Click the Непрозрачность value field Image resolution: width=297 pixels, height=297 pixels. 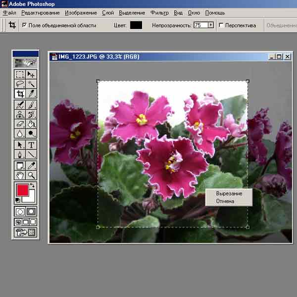201,25
